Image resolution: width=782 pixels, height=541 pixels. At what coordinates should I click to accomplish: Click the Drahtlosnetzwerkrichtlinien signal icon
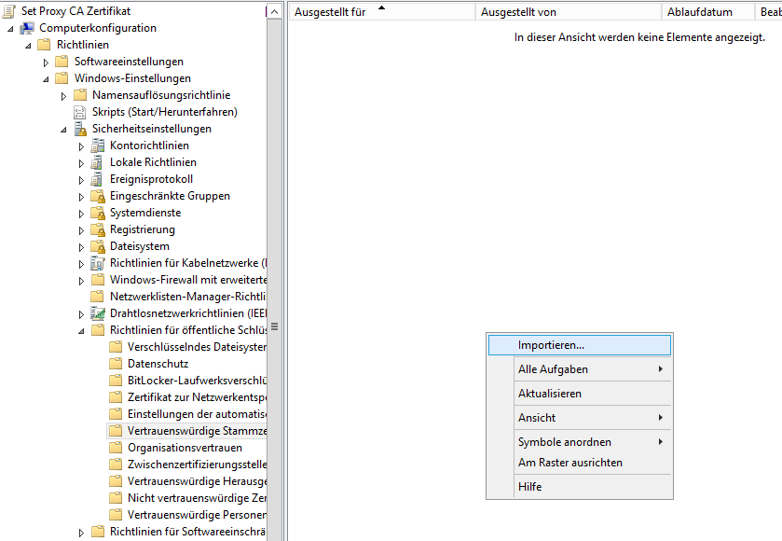coord(98,313)
